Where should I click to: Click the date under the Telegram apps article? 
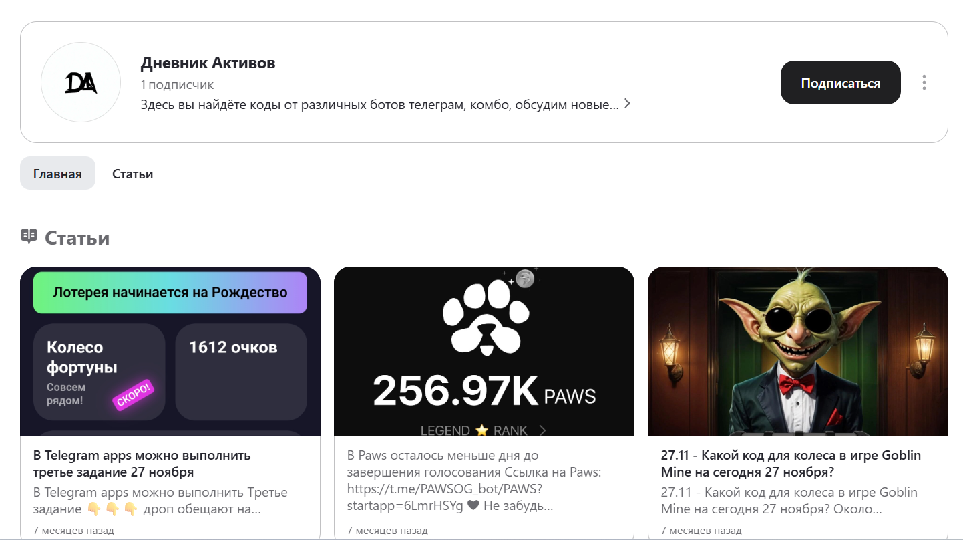coord(73,531)
